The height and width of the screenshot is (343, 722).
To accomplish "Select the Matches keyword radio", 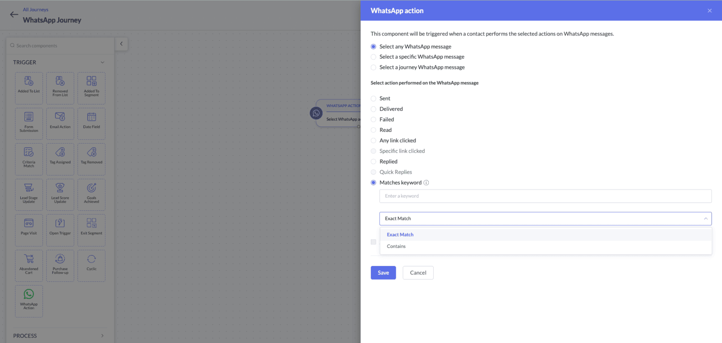I will point(373,183).
